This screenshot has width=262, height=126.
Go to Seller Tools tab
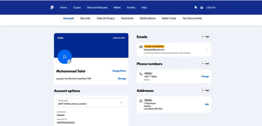coord(169,18)
